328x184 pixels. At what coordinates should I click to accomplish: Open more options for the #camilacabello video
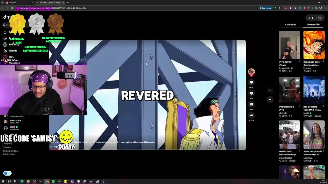[x=299, y=107]
